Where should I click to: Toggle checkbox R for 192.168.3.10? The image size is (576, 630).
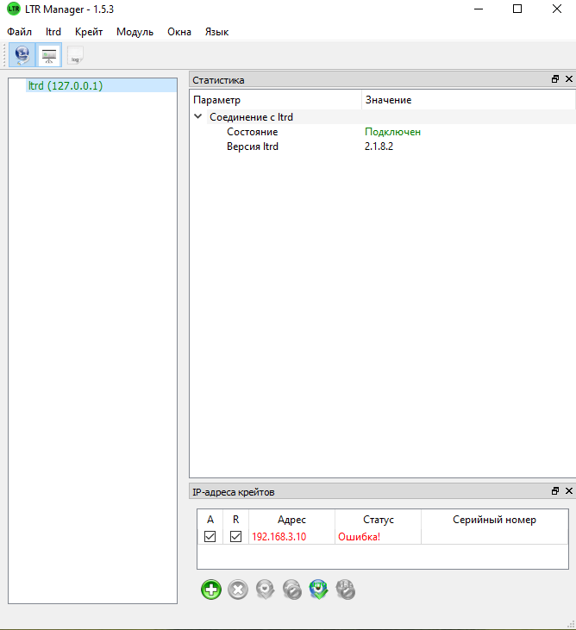pos(236,537)
